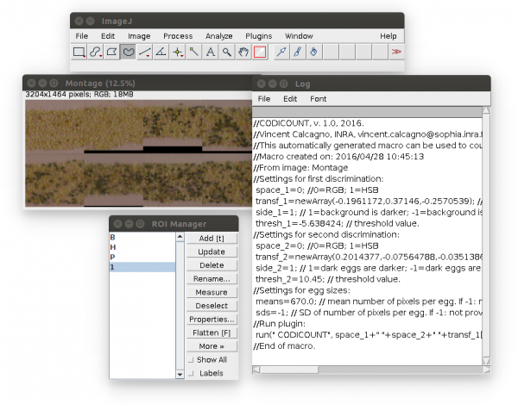Viewport: 518px width, 404px height.
Task: Select the Flood fill bucket tool
Action: 314,52
